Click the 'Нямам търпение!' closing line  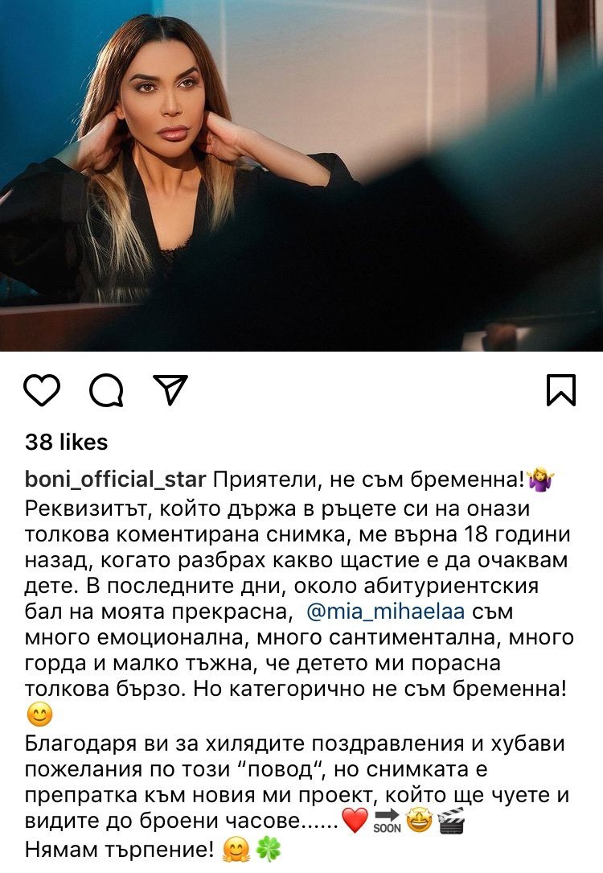click(120, 850)
